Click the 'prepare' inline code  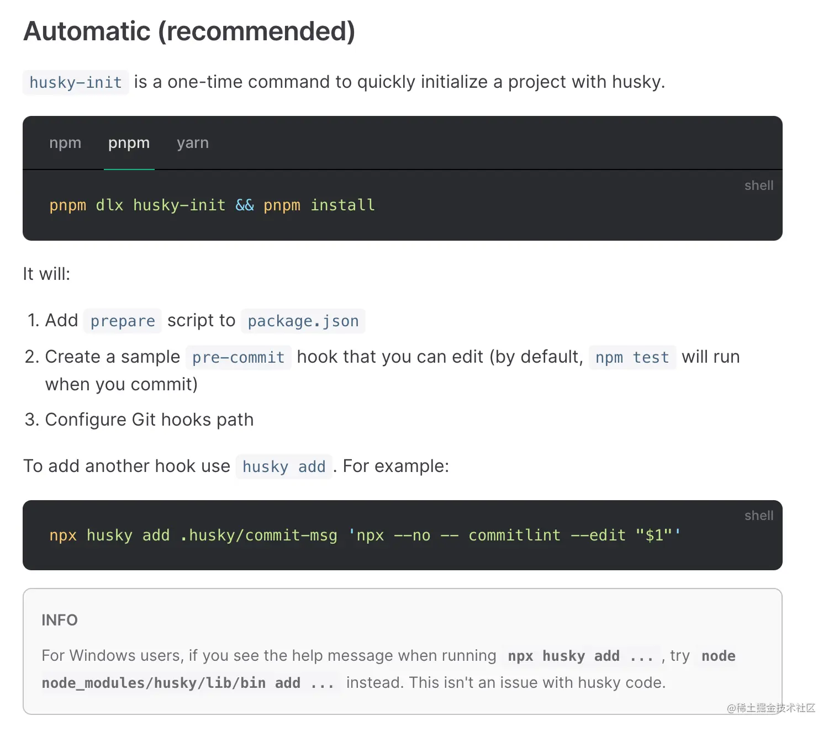[x=123, y=321]
